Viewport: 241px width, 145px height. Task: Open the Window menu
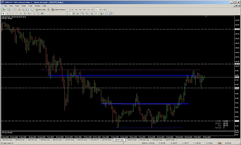pyautogui.click(x=37, y=6)
